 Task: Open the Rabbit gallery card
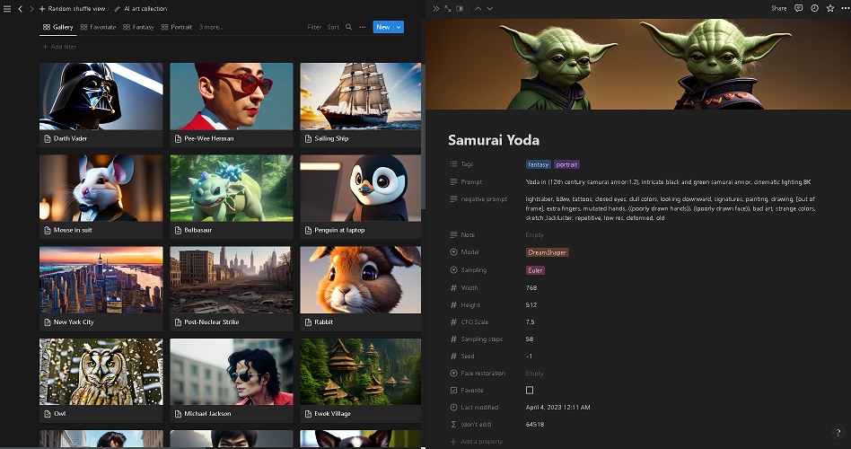[360, 288]
